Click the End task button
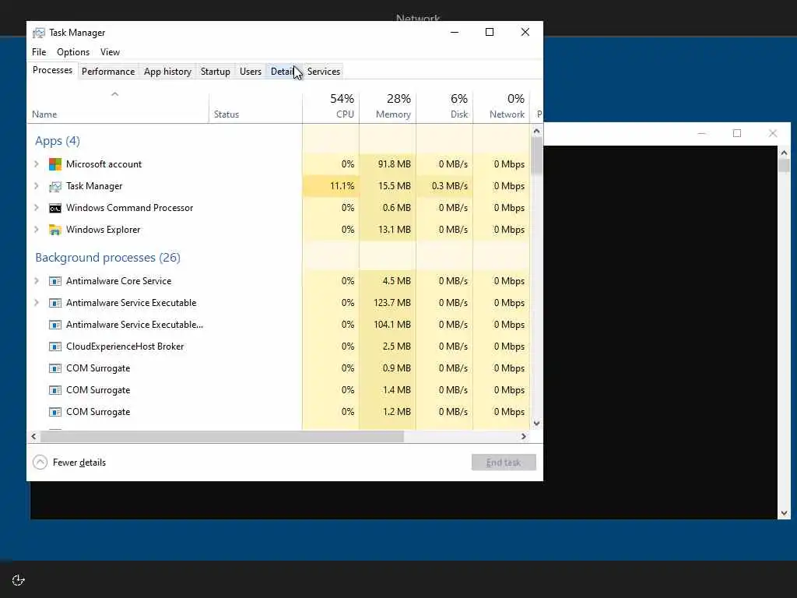This screenshot has width=797, height=598. [x=504, y=463]
